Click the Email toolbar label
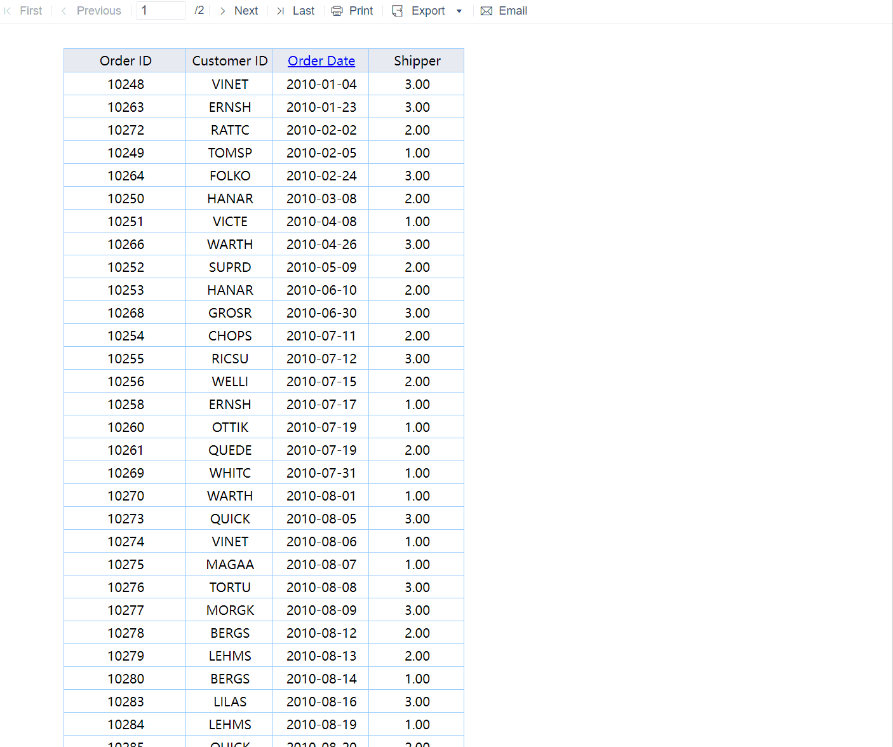The image size is (893, 747). tap(513, 10)
